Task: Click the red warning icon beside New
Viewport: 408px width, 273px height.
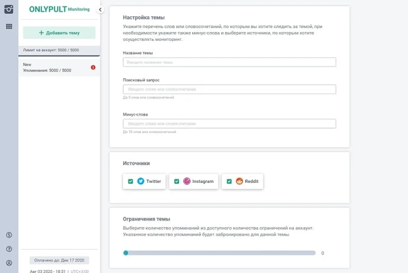Action: pyautogui.click(x=93, y=67)
